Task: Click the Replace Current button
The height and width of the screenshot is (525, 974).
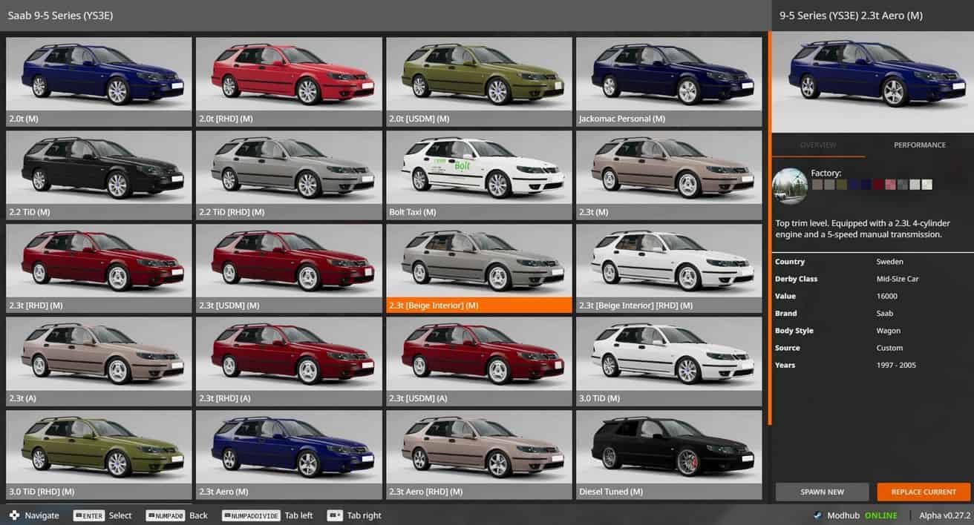Action: point(924,492)
